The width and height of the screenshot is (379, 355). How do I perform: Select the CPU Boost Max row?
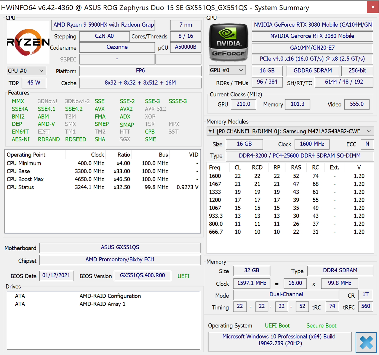[103, 179]
